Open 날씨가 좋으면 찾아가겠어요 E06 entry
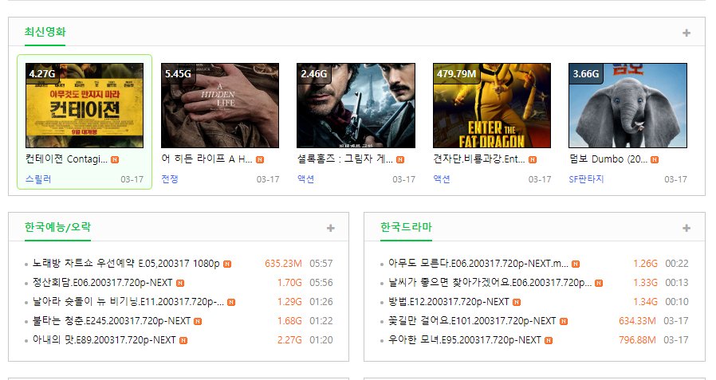Screen dimensions: 716x380 tap(490, 283)
